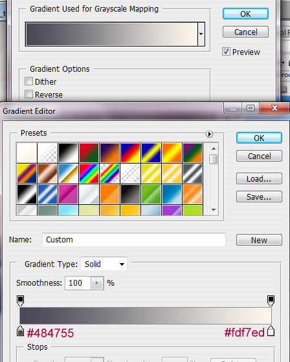Click the grayscale mapping gradient preview bar
Viewport: 290px width, 362px height.
point(112,34)
